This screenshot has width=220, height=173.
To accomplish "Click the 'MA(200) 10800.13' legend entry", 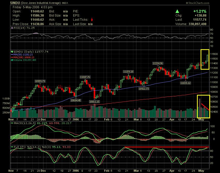I will (24, 57).
